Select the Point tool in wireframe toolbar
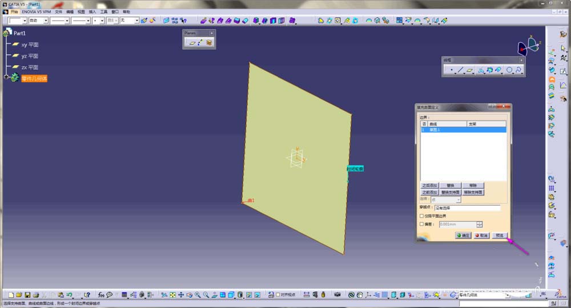 pos(452,70)
